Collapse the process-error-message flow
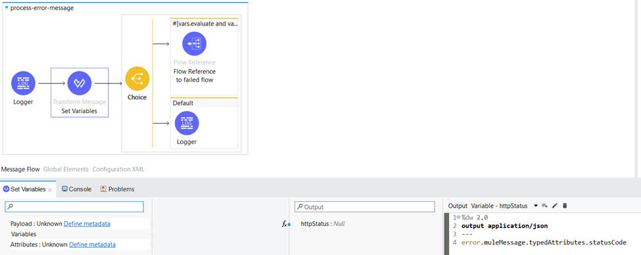Screen dimensions: 641x255 pyautogui.click(x=7, y=8)
